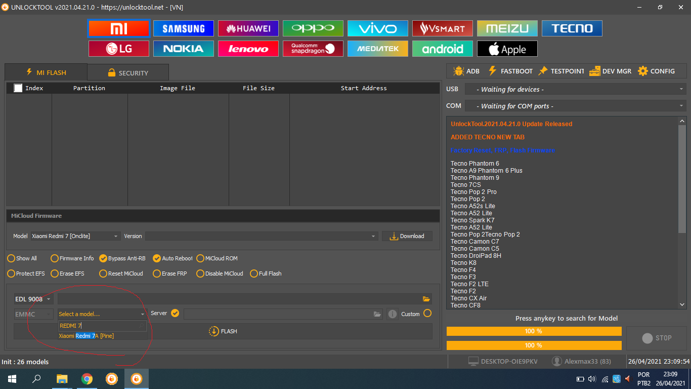Viewport: 691px width, 389px height.
Task: Select the Vsmart brand tile
Action: [x=443, y=28]
